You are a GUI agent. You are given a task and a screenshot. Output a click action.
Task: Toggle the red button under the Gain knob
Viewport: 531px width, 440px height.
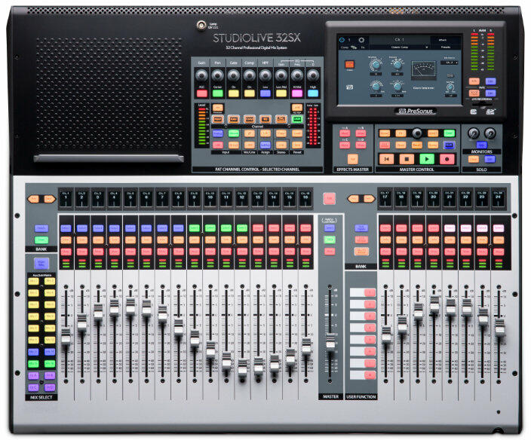click(x=201, y=93)
